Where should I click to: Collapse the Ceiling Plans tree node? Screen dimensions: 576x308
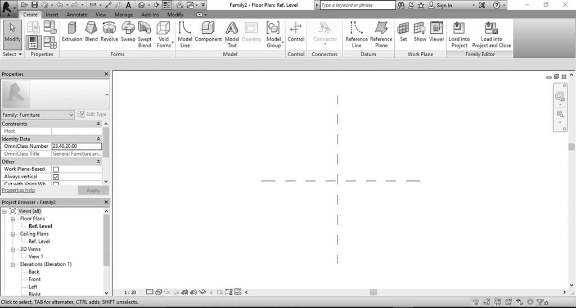(x=13, y=234)
